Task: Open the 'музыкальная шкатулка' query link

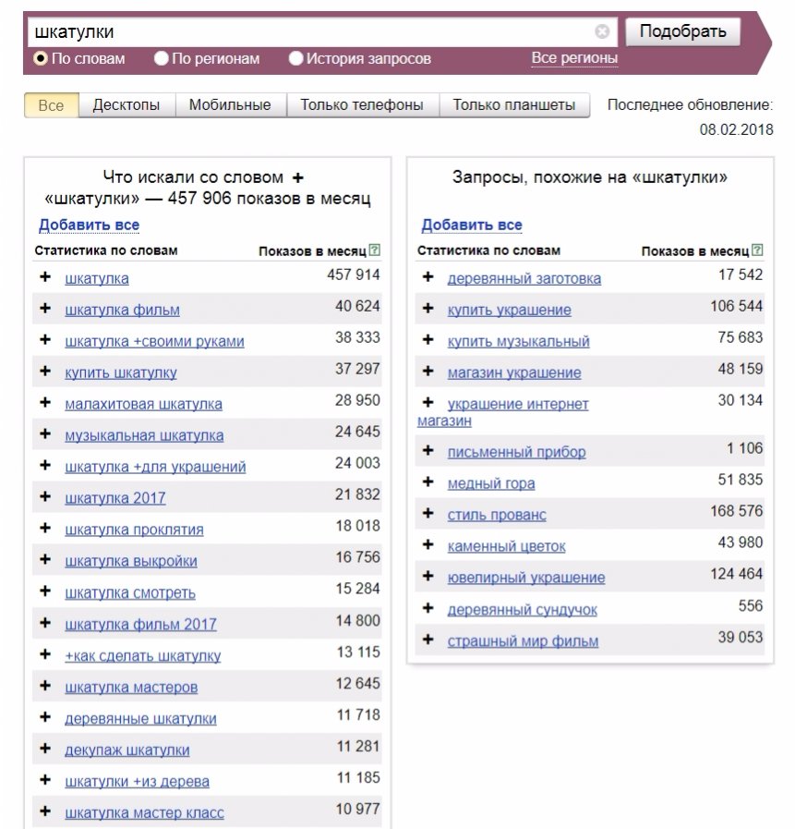Action: click(x=144, y=435)
